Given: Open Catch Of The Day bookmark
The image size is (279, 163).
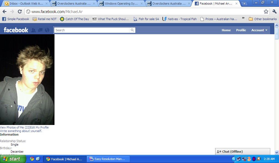Looking at the screenshot, I should [75, 19].
